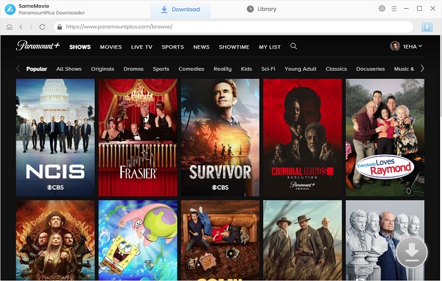The image size is (442, 281).
Task: Select the Reality category
Action: (222, 69)
